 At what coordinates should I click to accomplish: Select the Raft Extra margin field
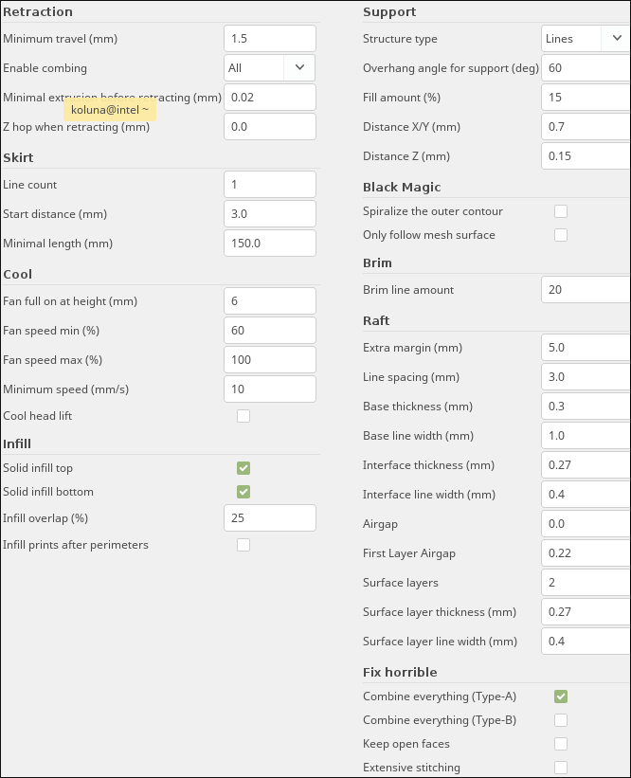point(586,348)
